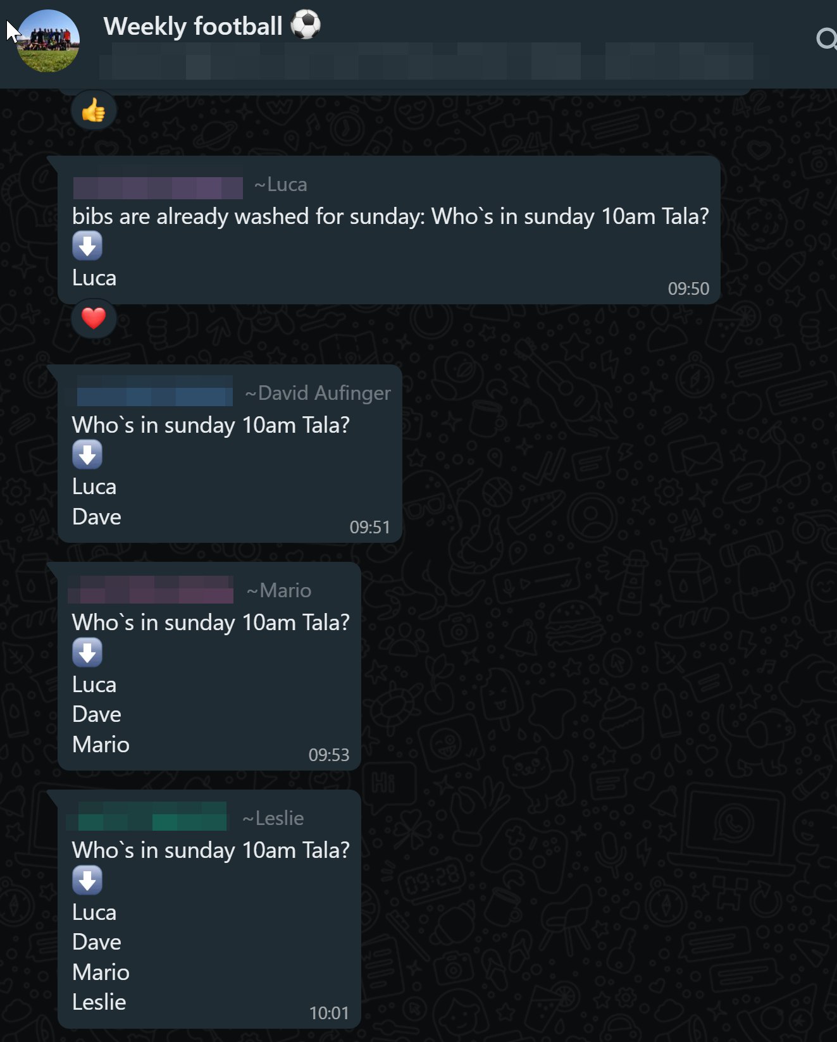Click the ~Mario sender name
The height and width of the screenshot is (1042, 837).
pos(279,591)
